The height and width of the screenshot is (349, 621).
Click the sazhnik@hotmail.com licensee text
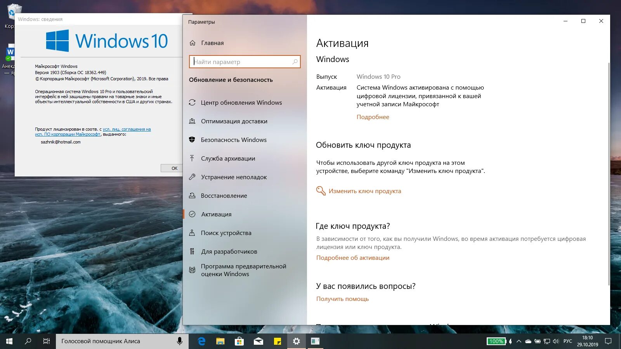[x=61, y=142]
